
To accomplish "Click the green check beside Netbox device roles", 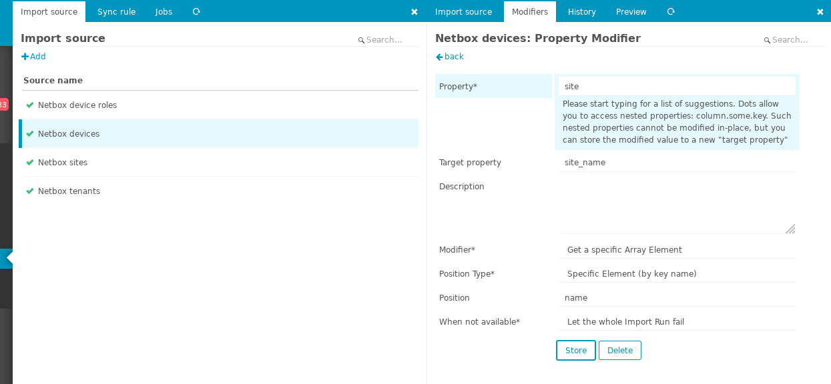I will point(30,105).
